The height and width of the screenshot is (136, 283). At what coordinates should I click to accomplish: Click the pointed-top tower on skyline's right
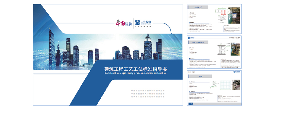148,48
